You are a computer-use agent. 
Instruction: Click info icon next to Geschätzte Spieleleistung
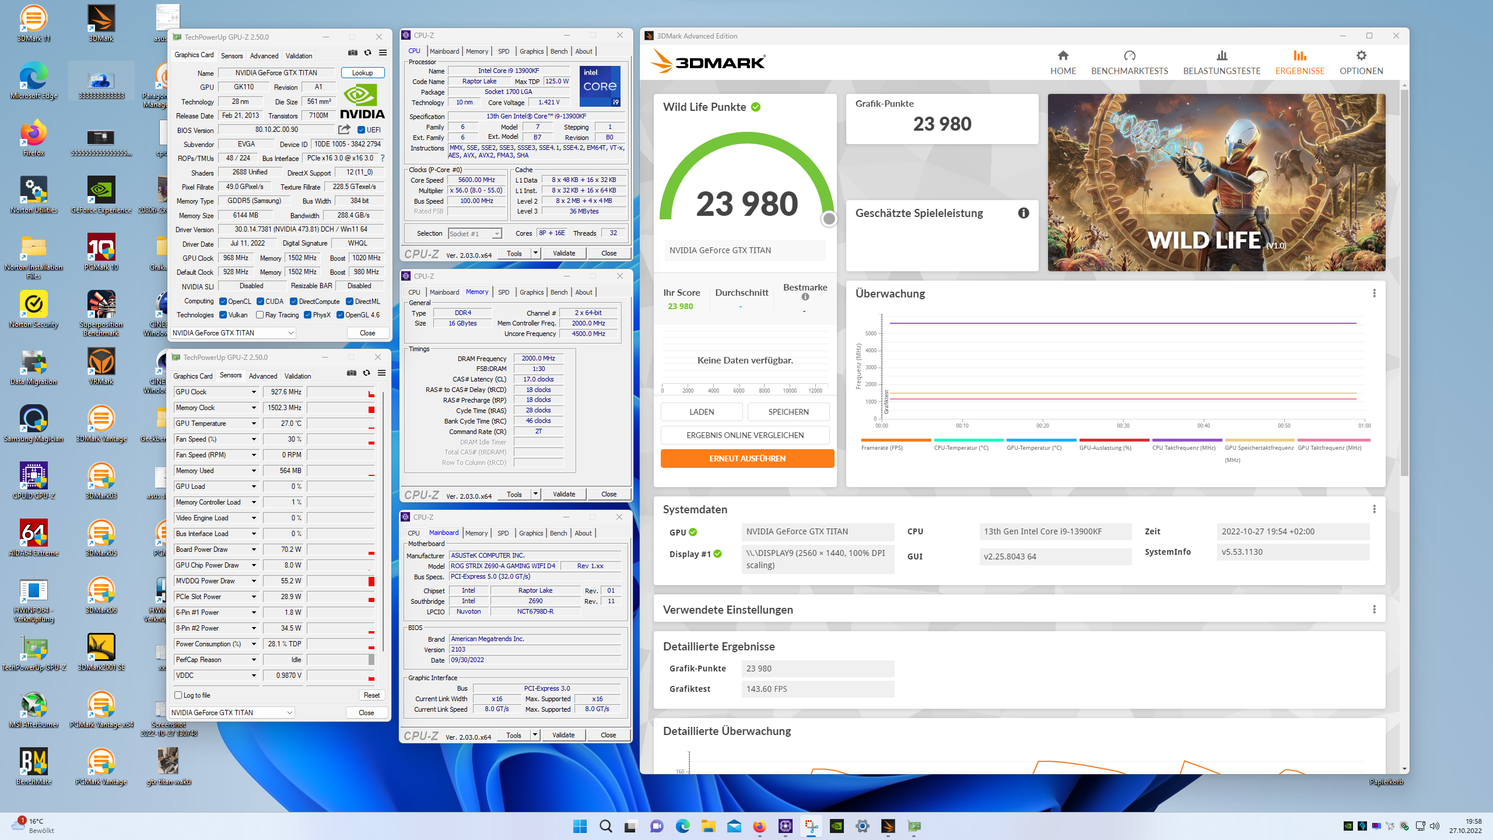click(x=1023, y=213)
